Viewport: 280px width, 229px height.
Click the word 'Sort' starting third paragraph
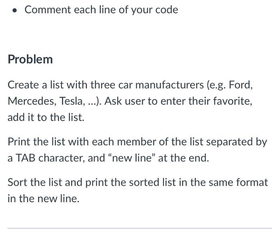pos(17,183)
